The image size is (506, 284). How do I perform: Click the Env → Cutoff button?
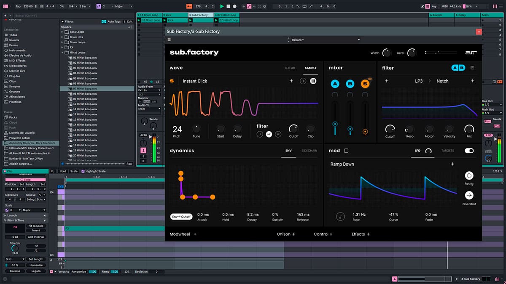click(x=181, y=217)
